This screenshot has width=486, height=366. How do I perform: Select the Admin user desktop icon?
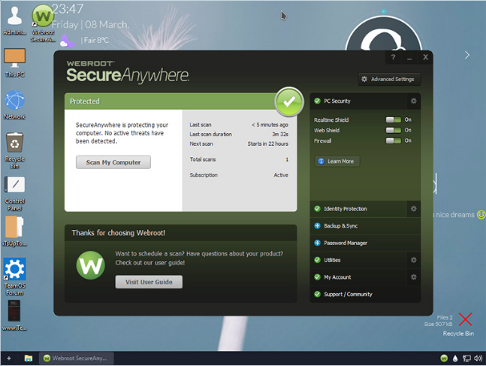click(x=14, y=20)
